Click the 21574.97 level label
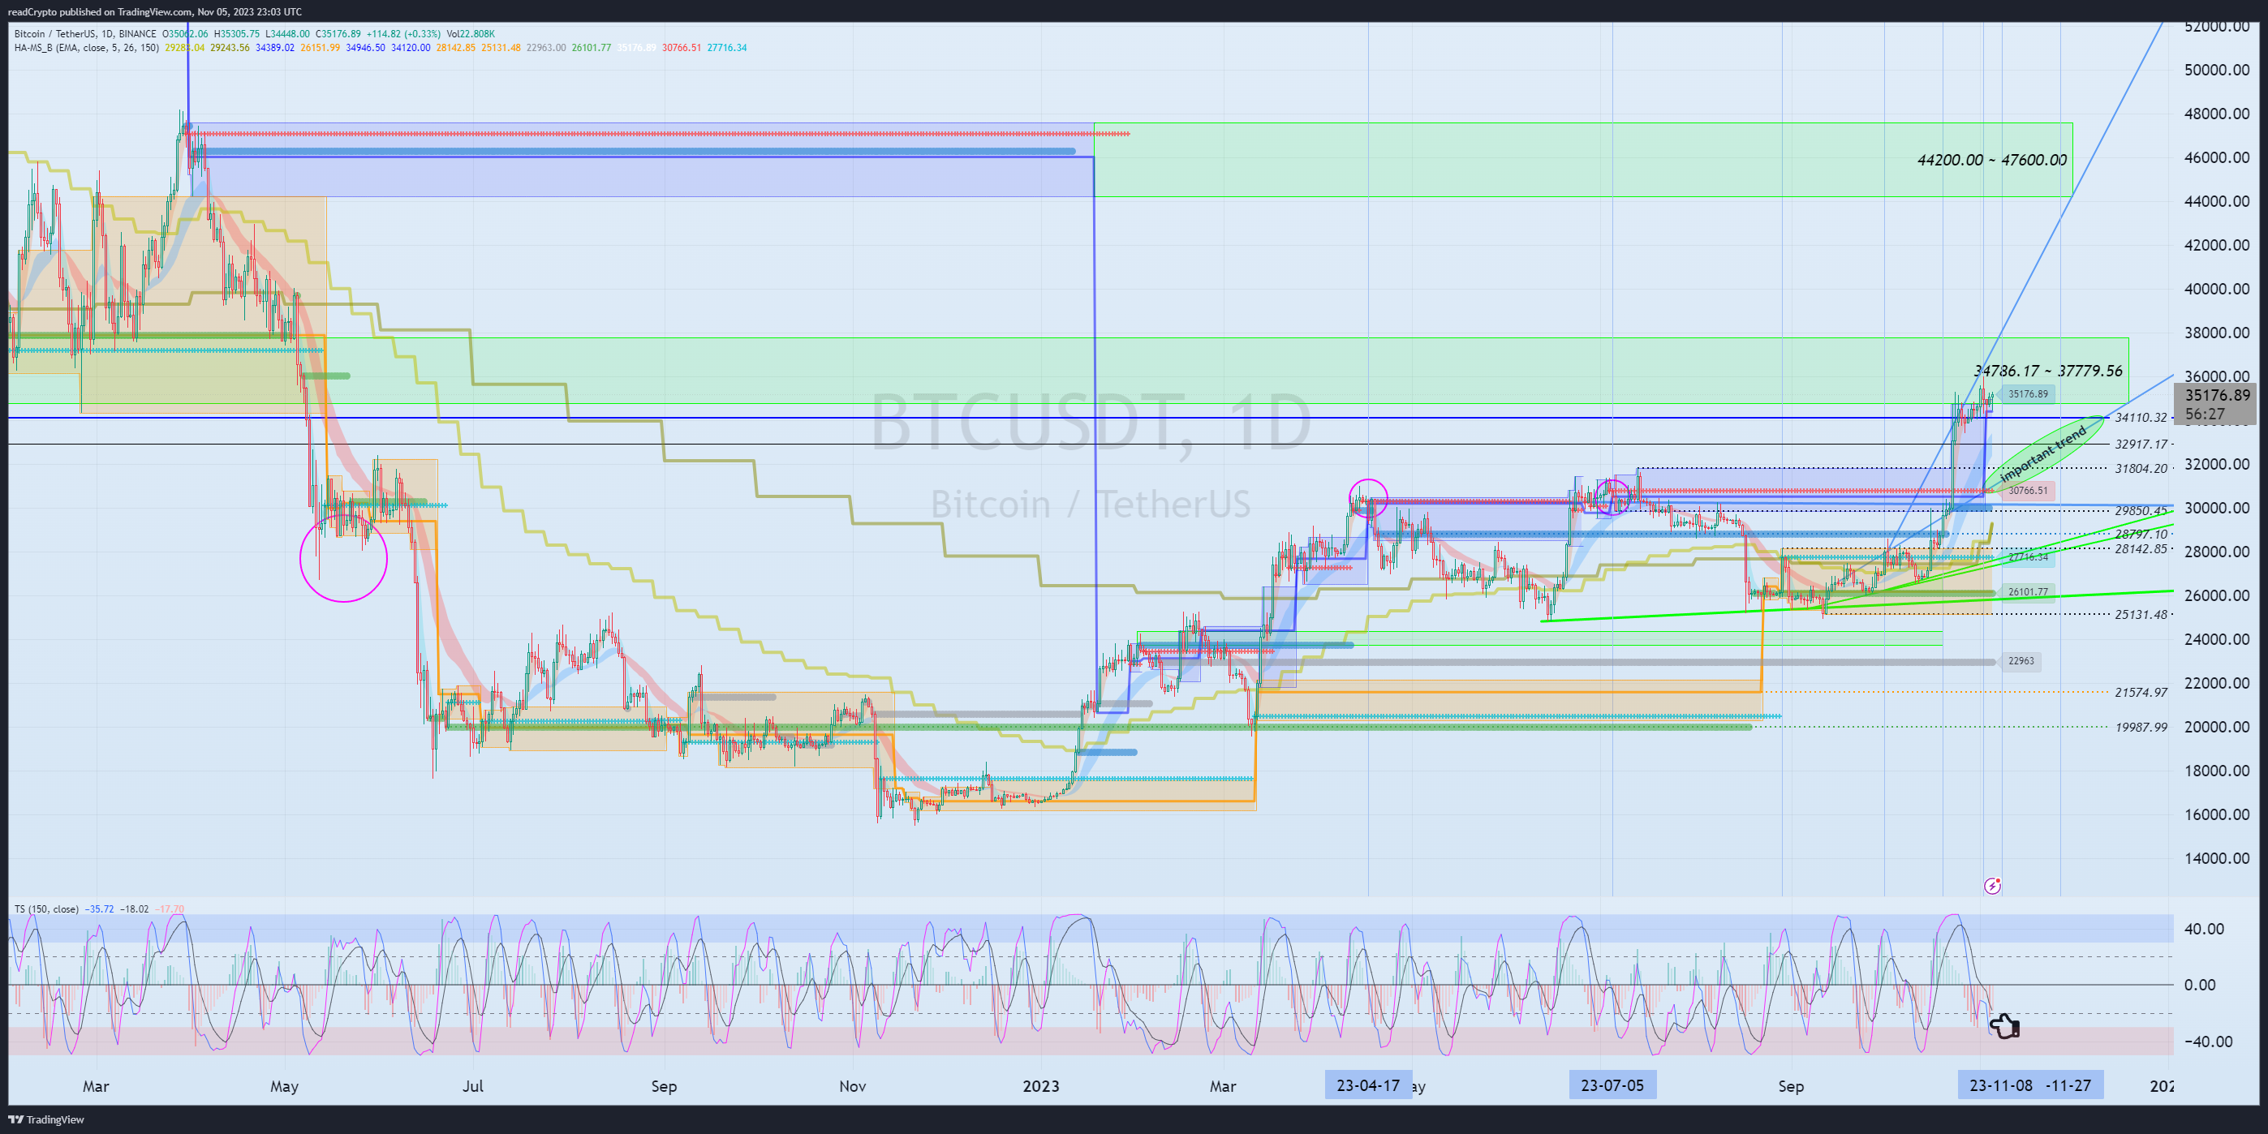 (x=2141, y=692)
